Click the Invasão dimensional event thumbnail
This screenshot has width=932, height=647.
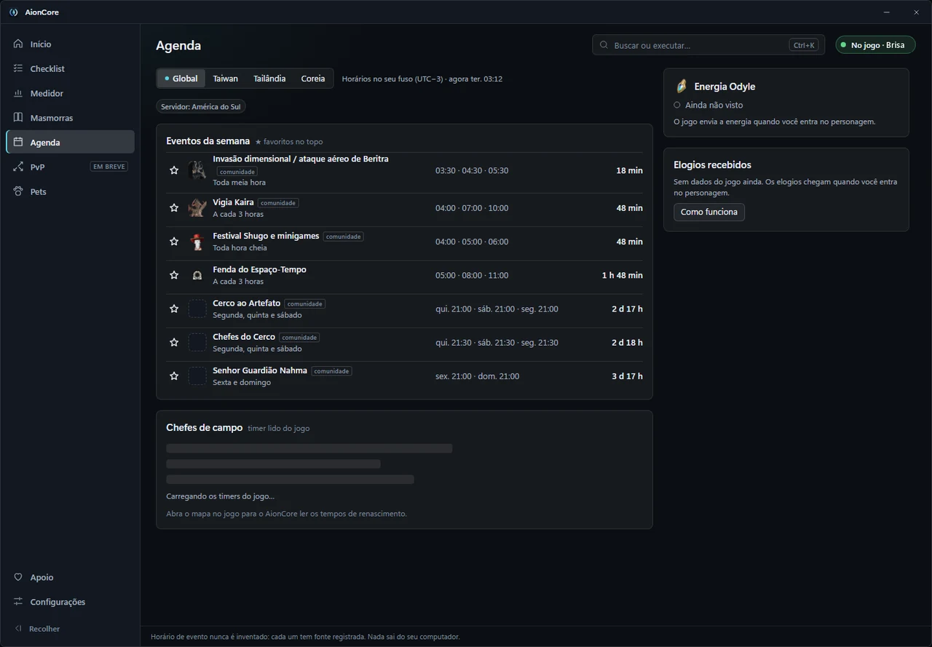[197, 170]
